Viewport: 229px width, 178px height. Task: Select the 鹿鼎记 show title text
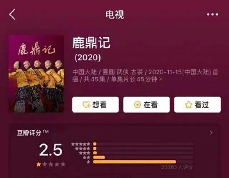(x=91, y=43)
